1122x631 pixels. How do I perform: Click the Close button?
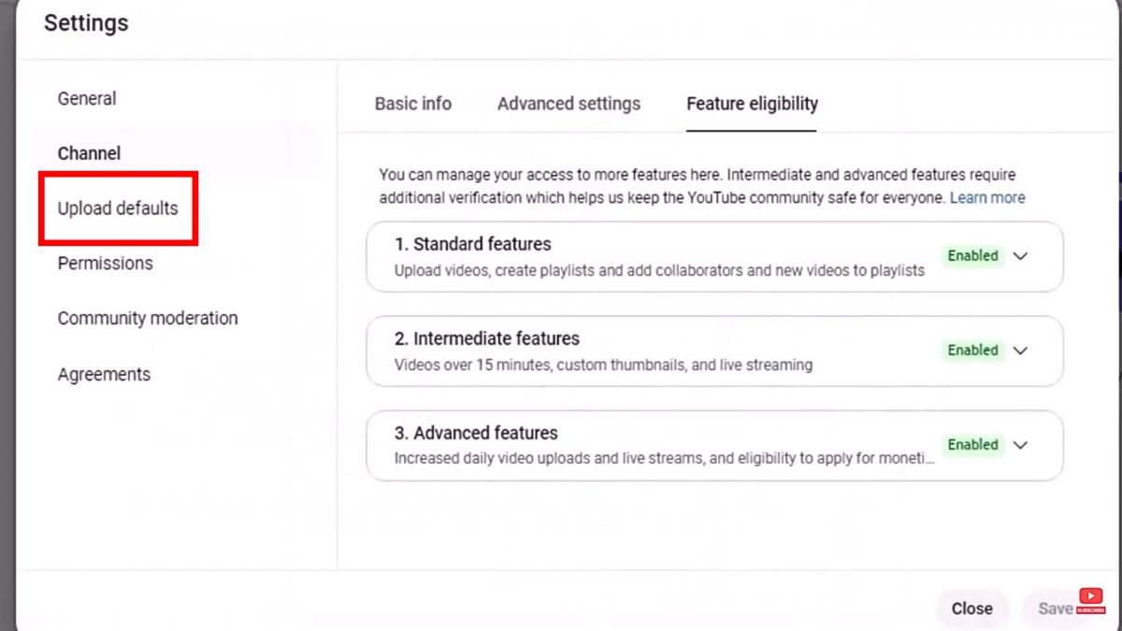tap(971, 609)
